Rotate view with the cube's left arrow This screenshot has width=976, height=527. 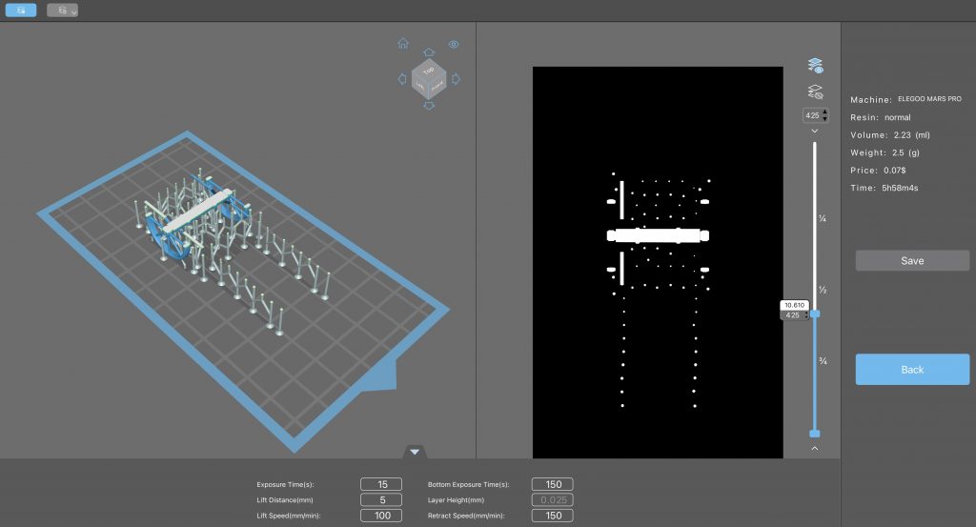click(402, 78)
